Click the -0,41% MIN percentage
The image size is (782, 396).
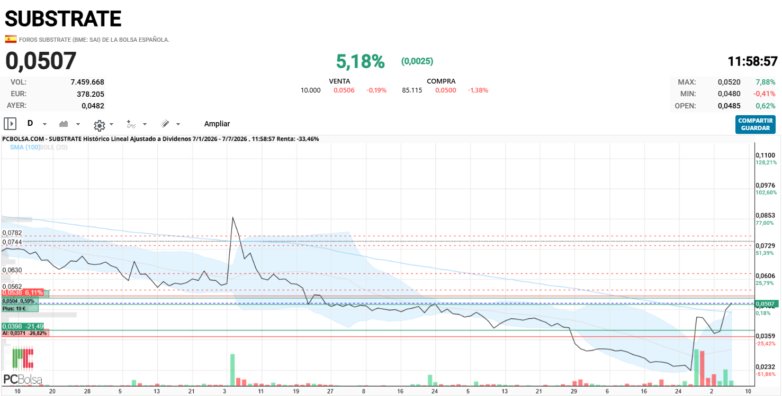[765, 94]
